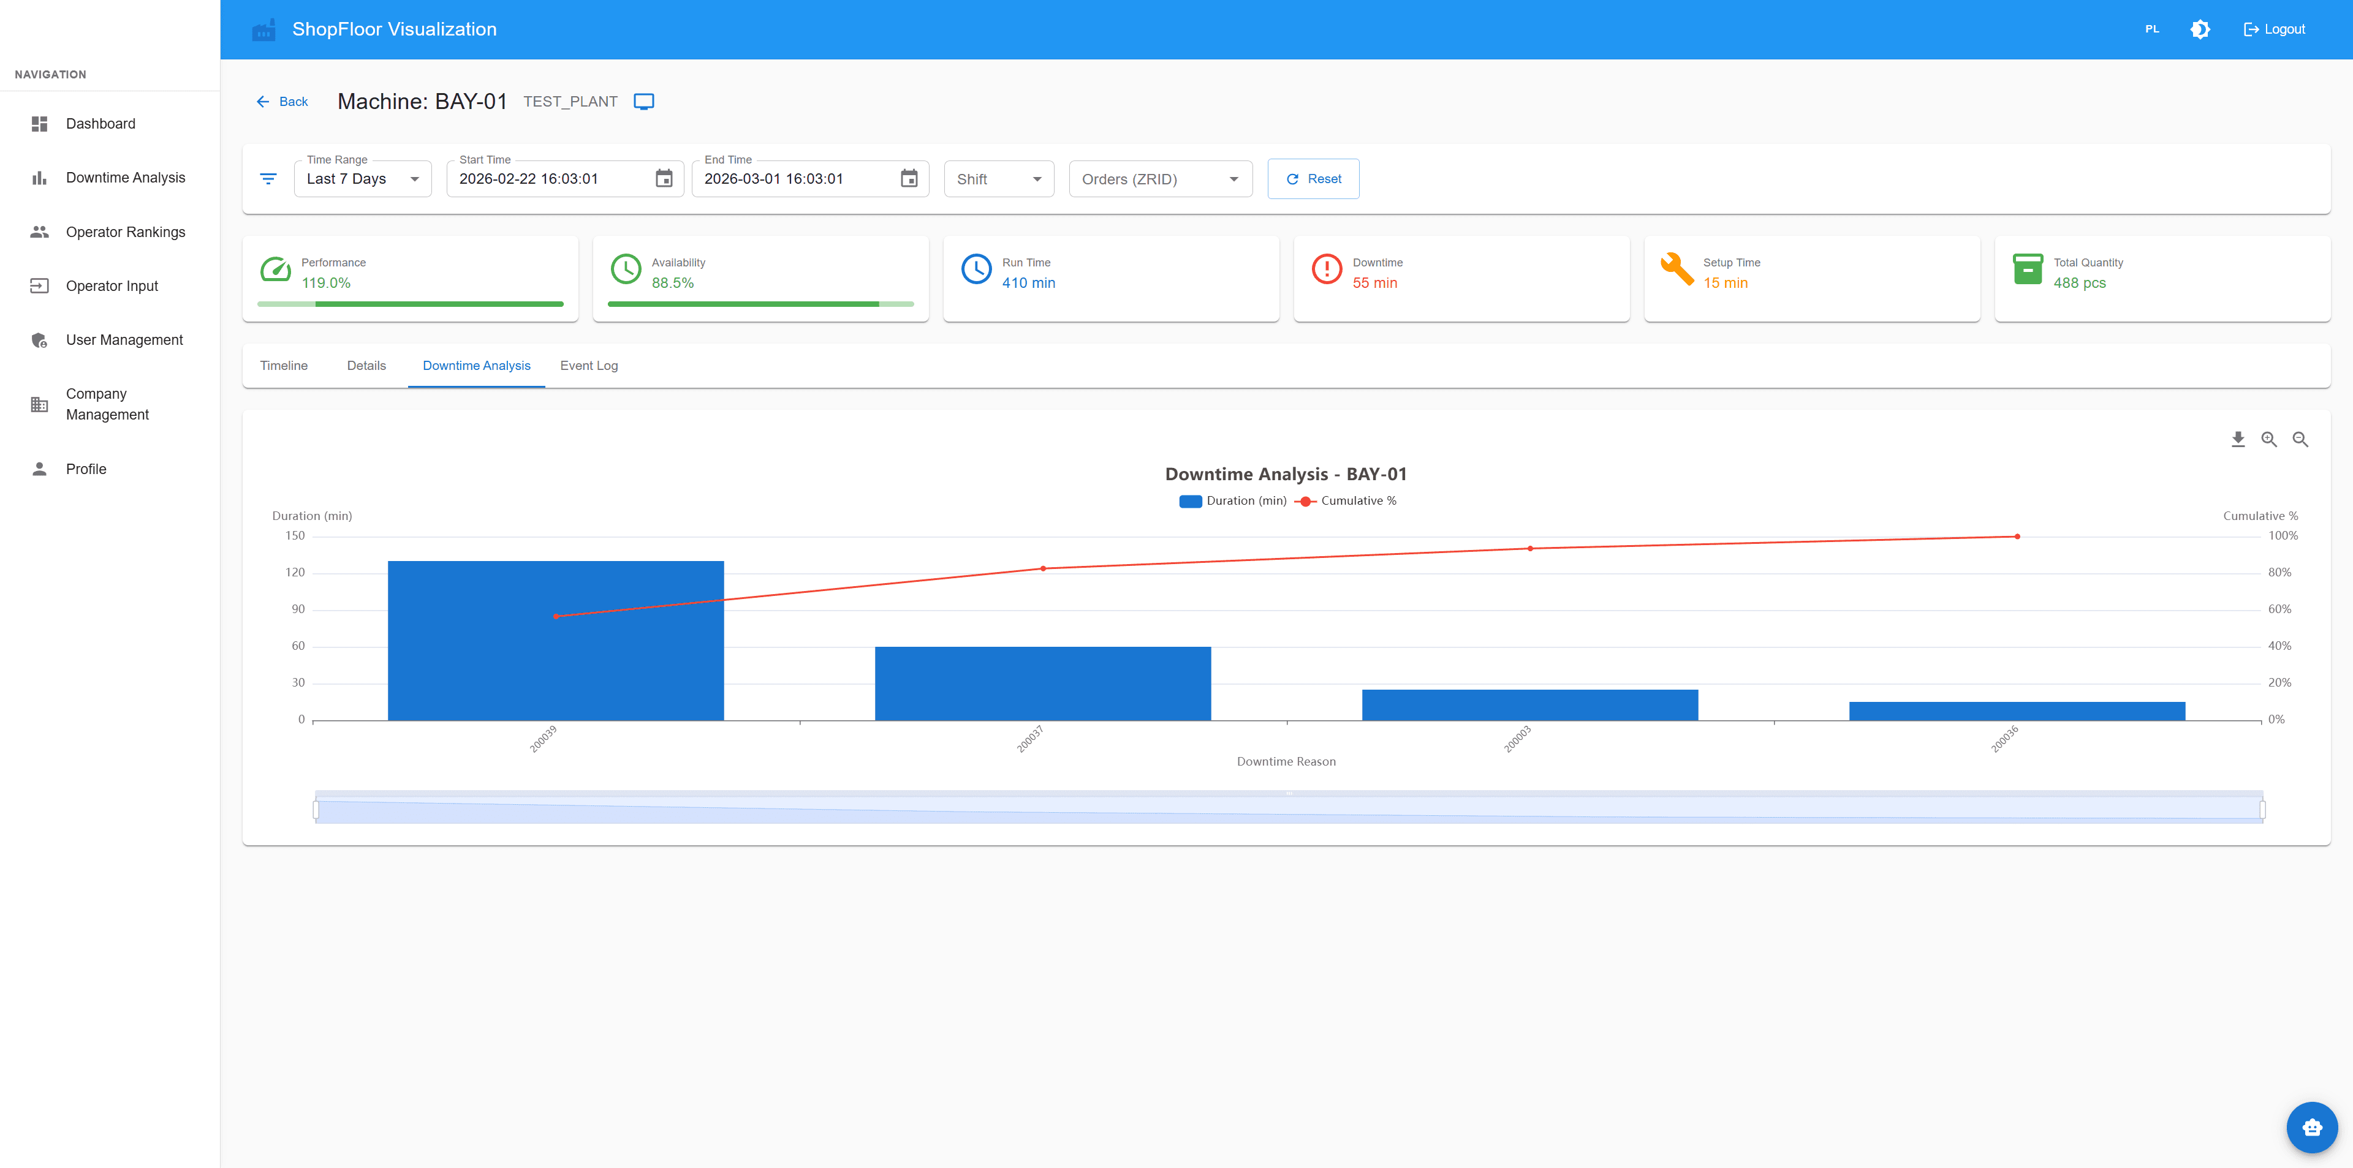Click the Reset button
Image resolution: width=2353 pixels, height=1168 pixels.
(x=1313, y=179)
